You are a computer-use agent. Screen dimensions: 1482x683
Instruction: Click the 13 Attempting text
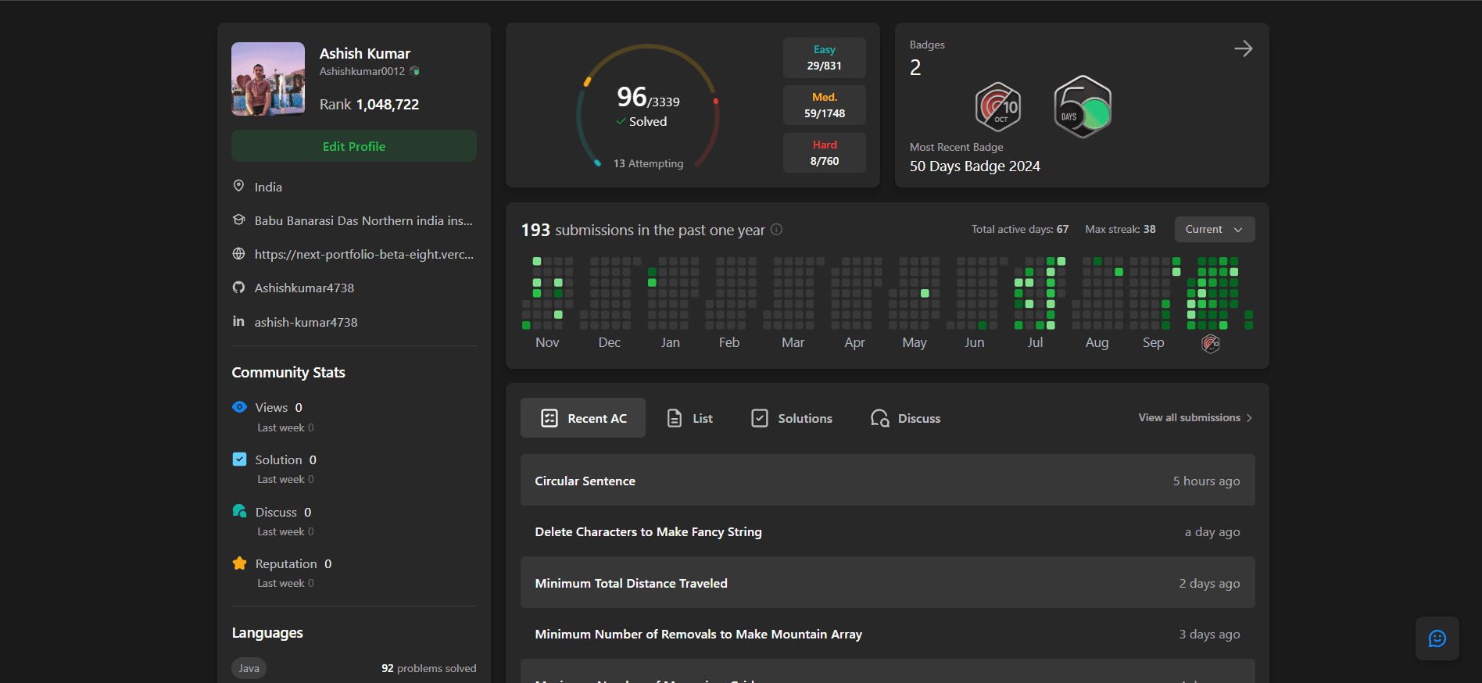coord(648,163)
